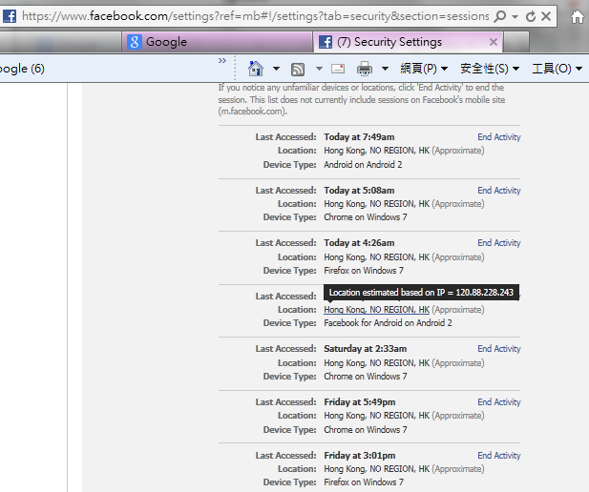The image size is (589, 492).
Task: Close the Security Settings tab
Action: pos(494,42)
